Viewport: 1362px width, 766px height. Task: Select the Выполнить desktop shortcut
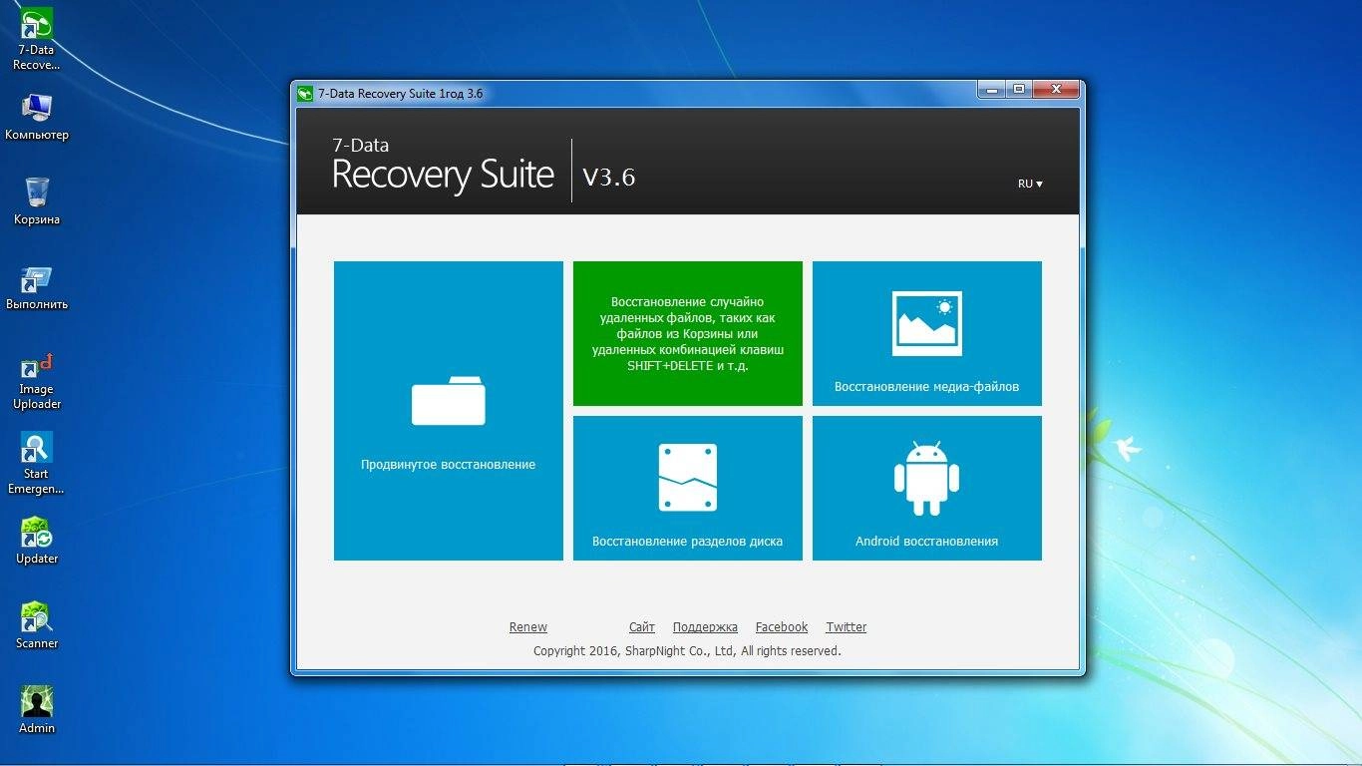37,287
